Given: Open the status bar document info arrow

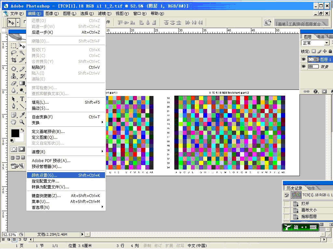Looking at the screenshot, I should (82, 234).
